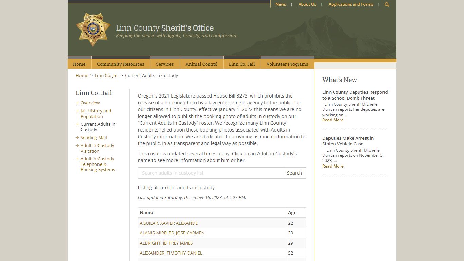Go to the Animal Control menu
The image size is (464, 261).
[x=201, y=64]
